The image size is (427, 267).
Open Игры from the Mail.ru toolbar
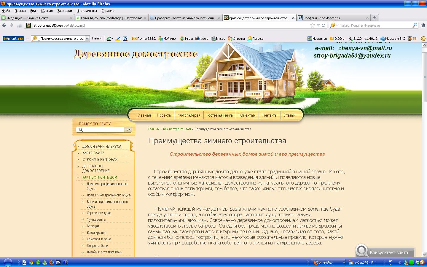click(187, 39)
